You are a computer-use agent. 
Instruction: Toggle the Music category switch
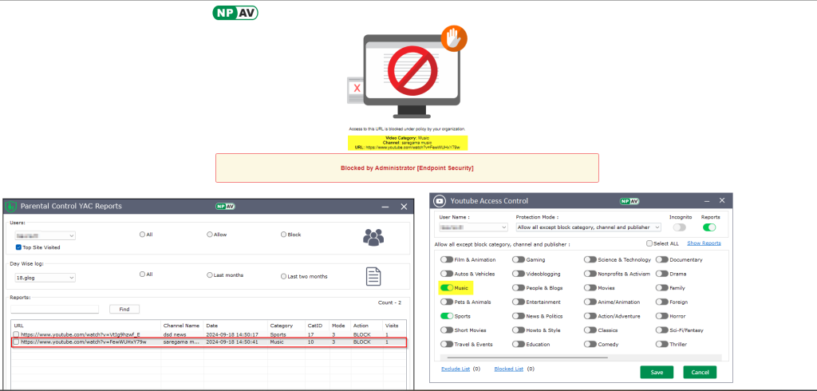446,287
